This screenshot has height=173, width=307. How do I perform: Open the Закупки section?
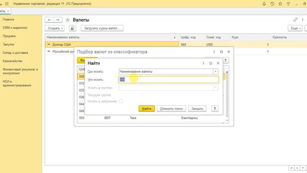click(x=9, y=44)
